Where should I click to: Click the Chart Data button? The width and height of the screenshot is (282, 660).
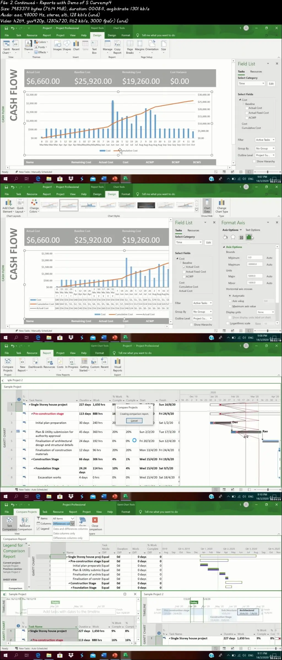coord(207,206)
